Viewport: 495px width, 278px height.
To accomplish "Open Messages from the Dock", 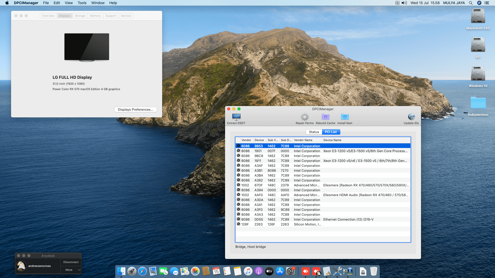I will point(174,271).
